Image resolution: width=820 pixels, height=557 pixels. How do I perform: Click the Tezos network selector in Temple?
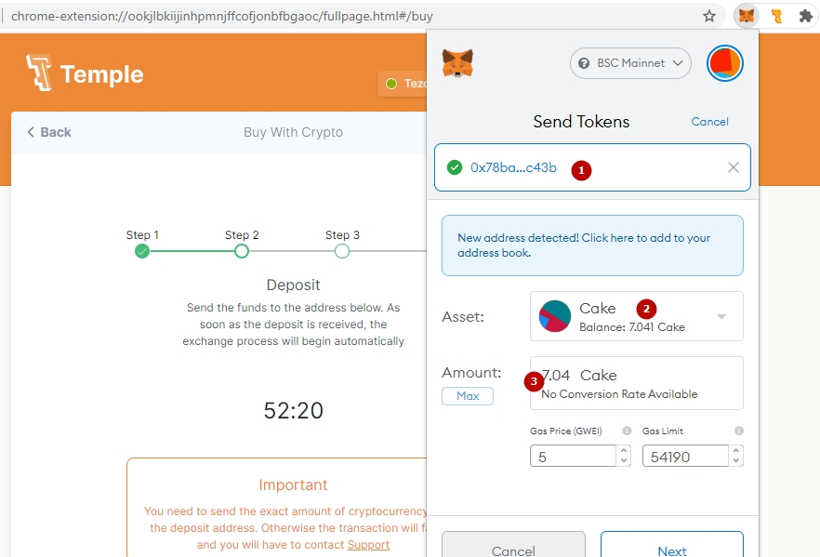coord(403,84)
